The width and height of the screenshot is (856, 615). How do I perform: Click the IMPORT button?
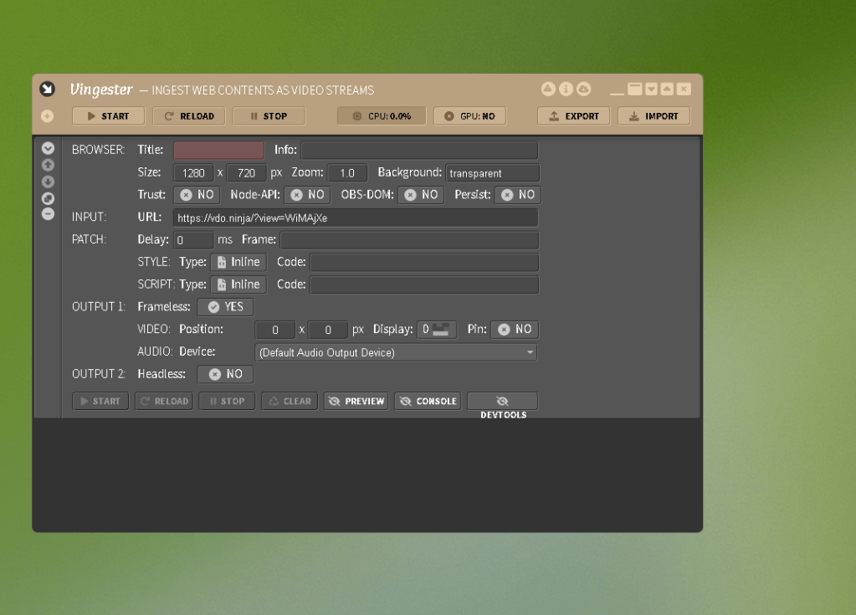pos(654,116)
